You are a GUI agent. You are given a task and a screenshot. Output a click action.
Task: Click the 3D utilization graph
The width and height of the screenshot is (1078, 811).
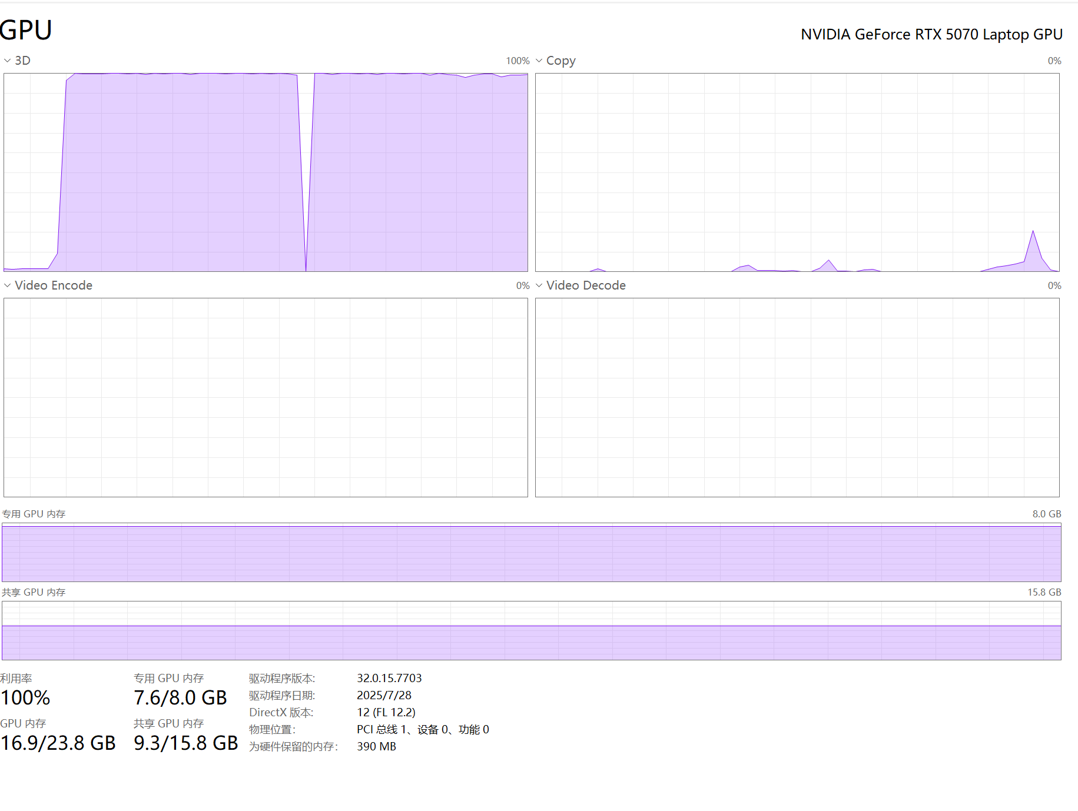266,172
